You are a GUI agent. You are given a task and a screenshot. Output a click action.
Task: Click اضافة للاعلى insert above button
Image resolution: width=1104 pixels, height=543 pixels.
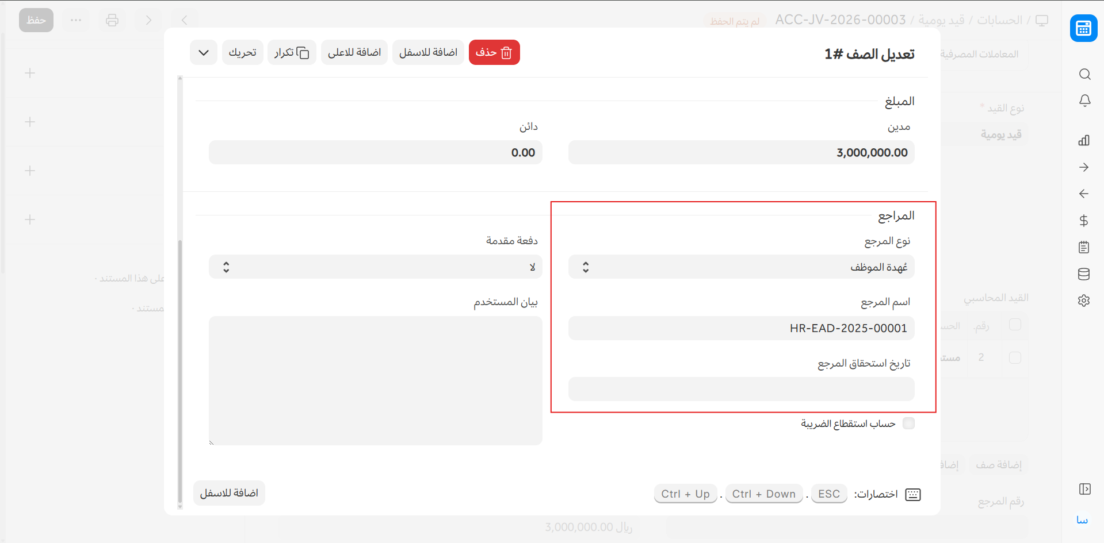point(354,53)
